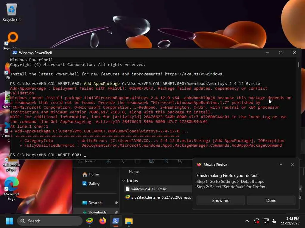
Task: Click the PowerShell window scrollbar
Action: (x=299, y=65)
